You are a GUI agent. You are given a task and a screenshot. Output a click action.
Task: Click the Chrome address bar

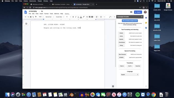pyautogui.click(x=85, y=8)
